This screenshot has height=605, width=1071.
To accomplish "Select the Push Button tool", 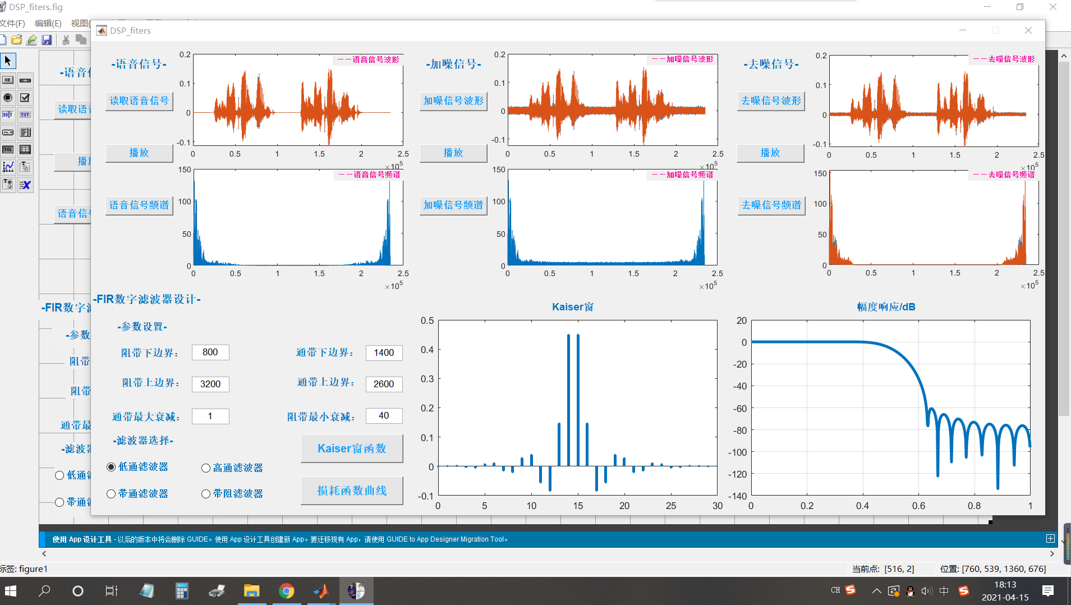I will click(8, 80).
